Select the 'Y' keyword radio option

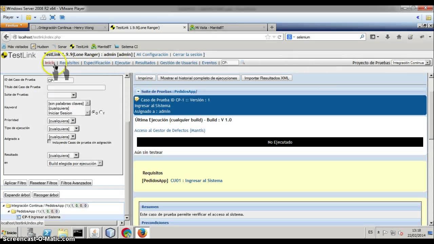[x=101, y=112]
